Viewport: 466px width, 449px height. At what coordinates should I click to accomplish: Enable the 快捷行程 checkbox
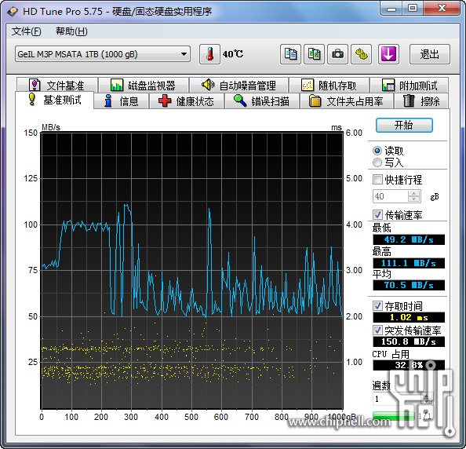pyautogui.click(x=377, y=179)
